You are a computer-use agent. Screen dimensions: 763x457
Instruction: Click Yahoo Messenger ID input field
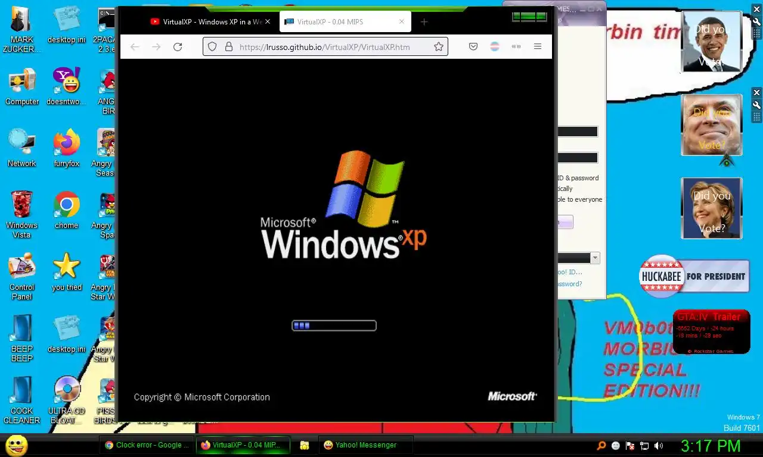(577, 132)
